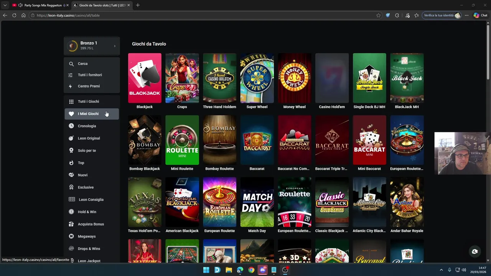Image resolution: width=491 pixels, height=276 pixels.
Task: Open Tutti i fornitori providers filter
Action: pyautogui.click(x=92, y=75)
